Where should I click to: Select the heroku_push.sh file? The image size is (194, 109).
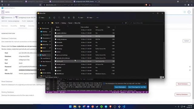point(85,64)
